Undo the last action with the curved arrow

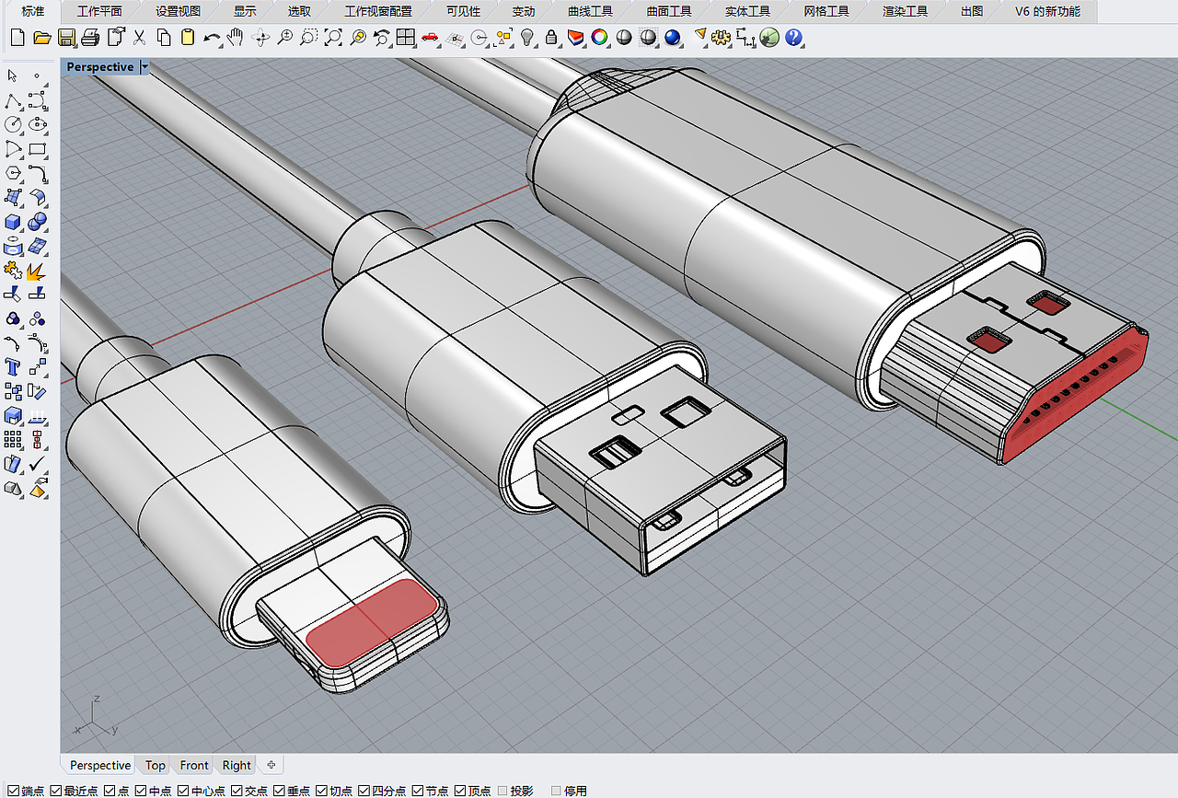[x=212, y=38]
